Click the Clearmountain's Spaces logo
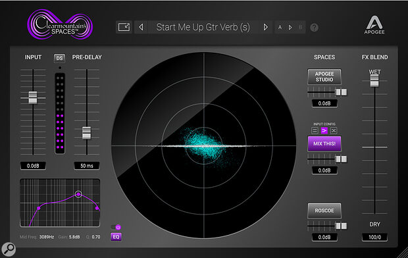The image size is (408, 258). tap(60, 24)
